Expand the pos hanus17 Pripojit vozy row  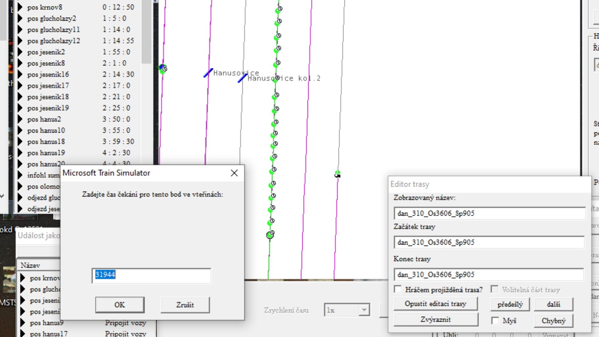[x=23, y=333]
